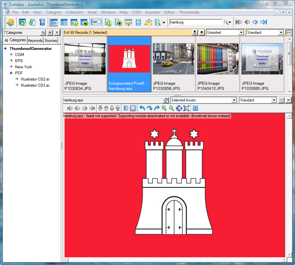
Task: Click the find document magnifier icon
Action: click(x=158, y=23)
